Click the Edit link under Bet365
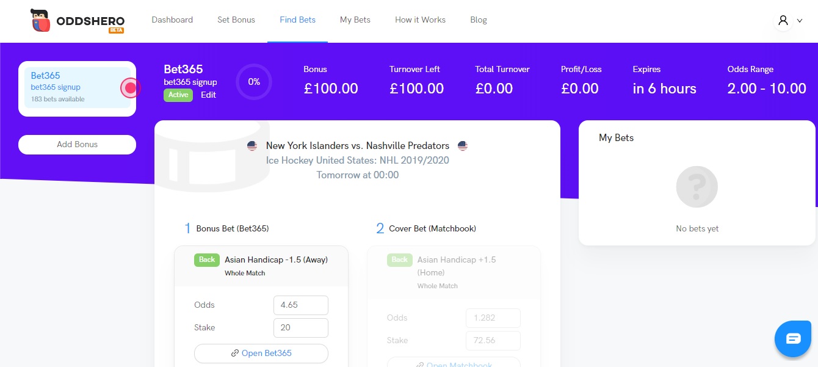 tap(208, 95)
